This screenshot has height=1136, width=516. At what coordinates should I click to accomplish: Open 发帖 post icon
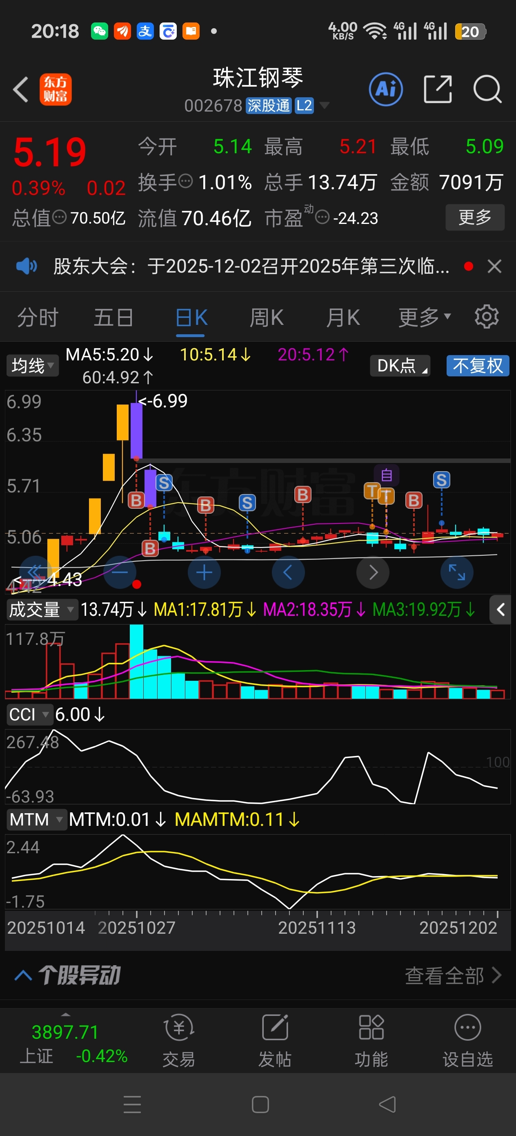pos(275,1041)
